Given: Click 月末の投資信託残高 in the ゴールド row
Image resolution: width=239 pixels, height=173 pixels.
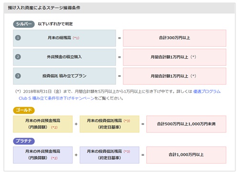Looking at the screenshot, I should click(104, 121).
